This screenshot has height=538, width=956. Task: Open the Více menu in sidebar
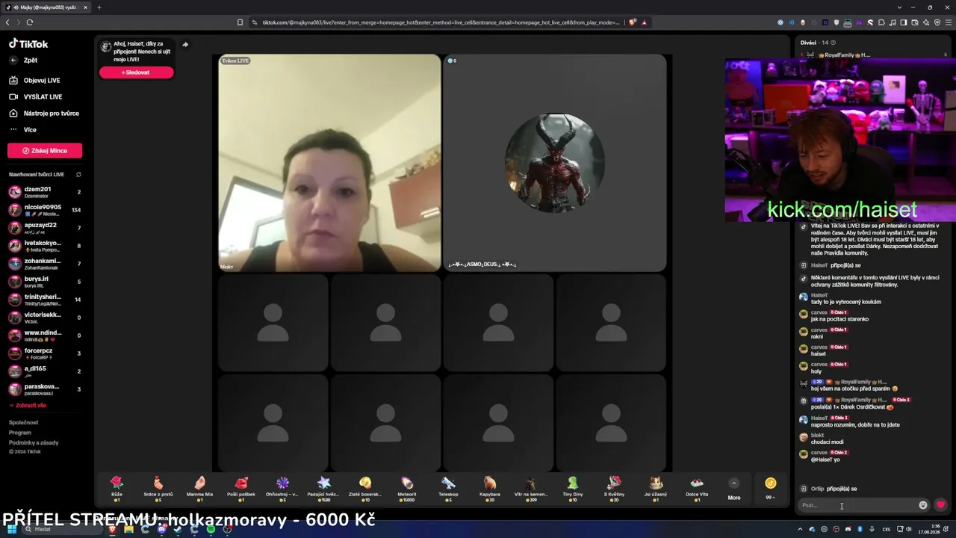(x=23, y=130)
